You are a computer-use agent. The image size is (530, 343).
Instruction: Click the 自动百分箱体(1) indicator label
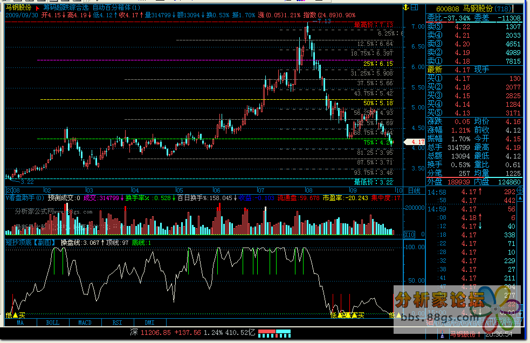(116, 7)
